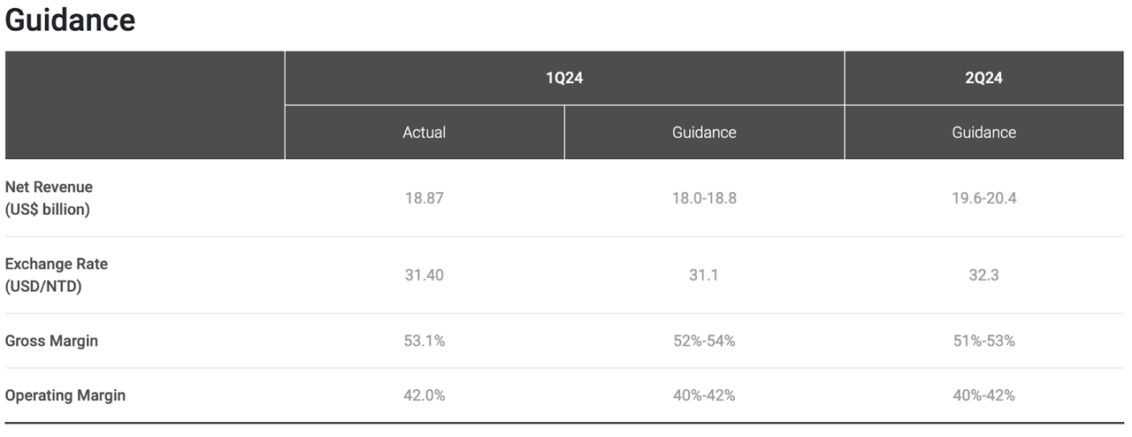This screenshot has width=1132, height=437.
Task: Click the 42.0% operating margin value
Action: [424, 395]
